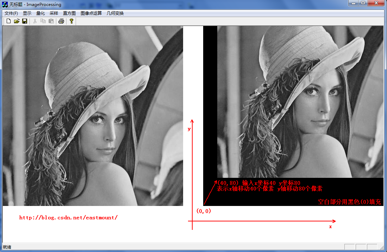Click the Save floppy disk icon
This screenshot has width=387, height=252.
(x=25, y=21)
